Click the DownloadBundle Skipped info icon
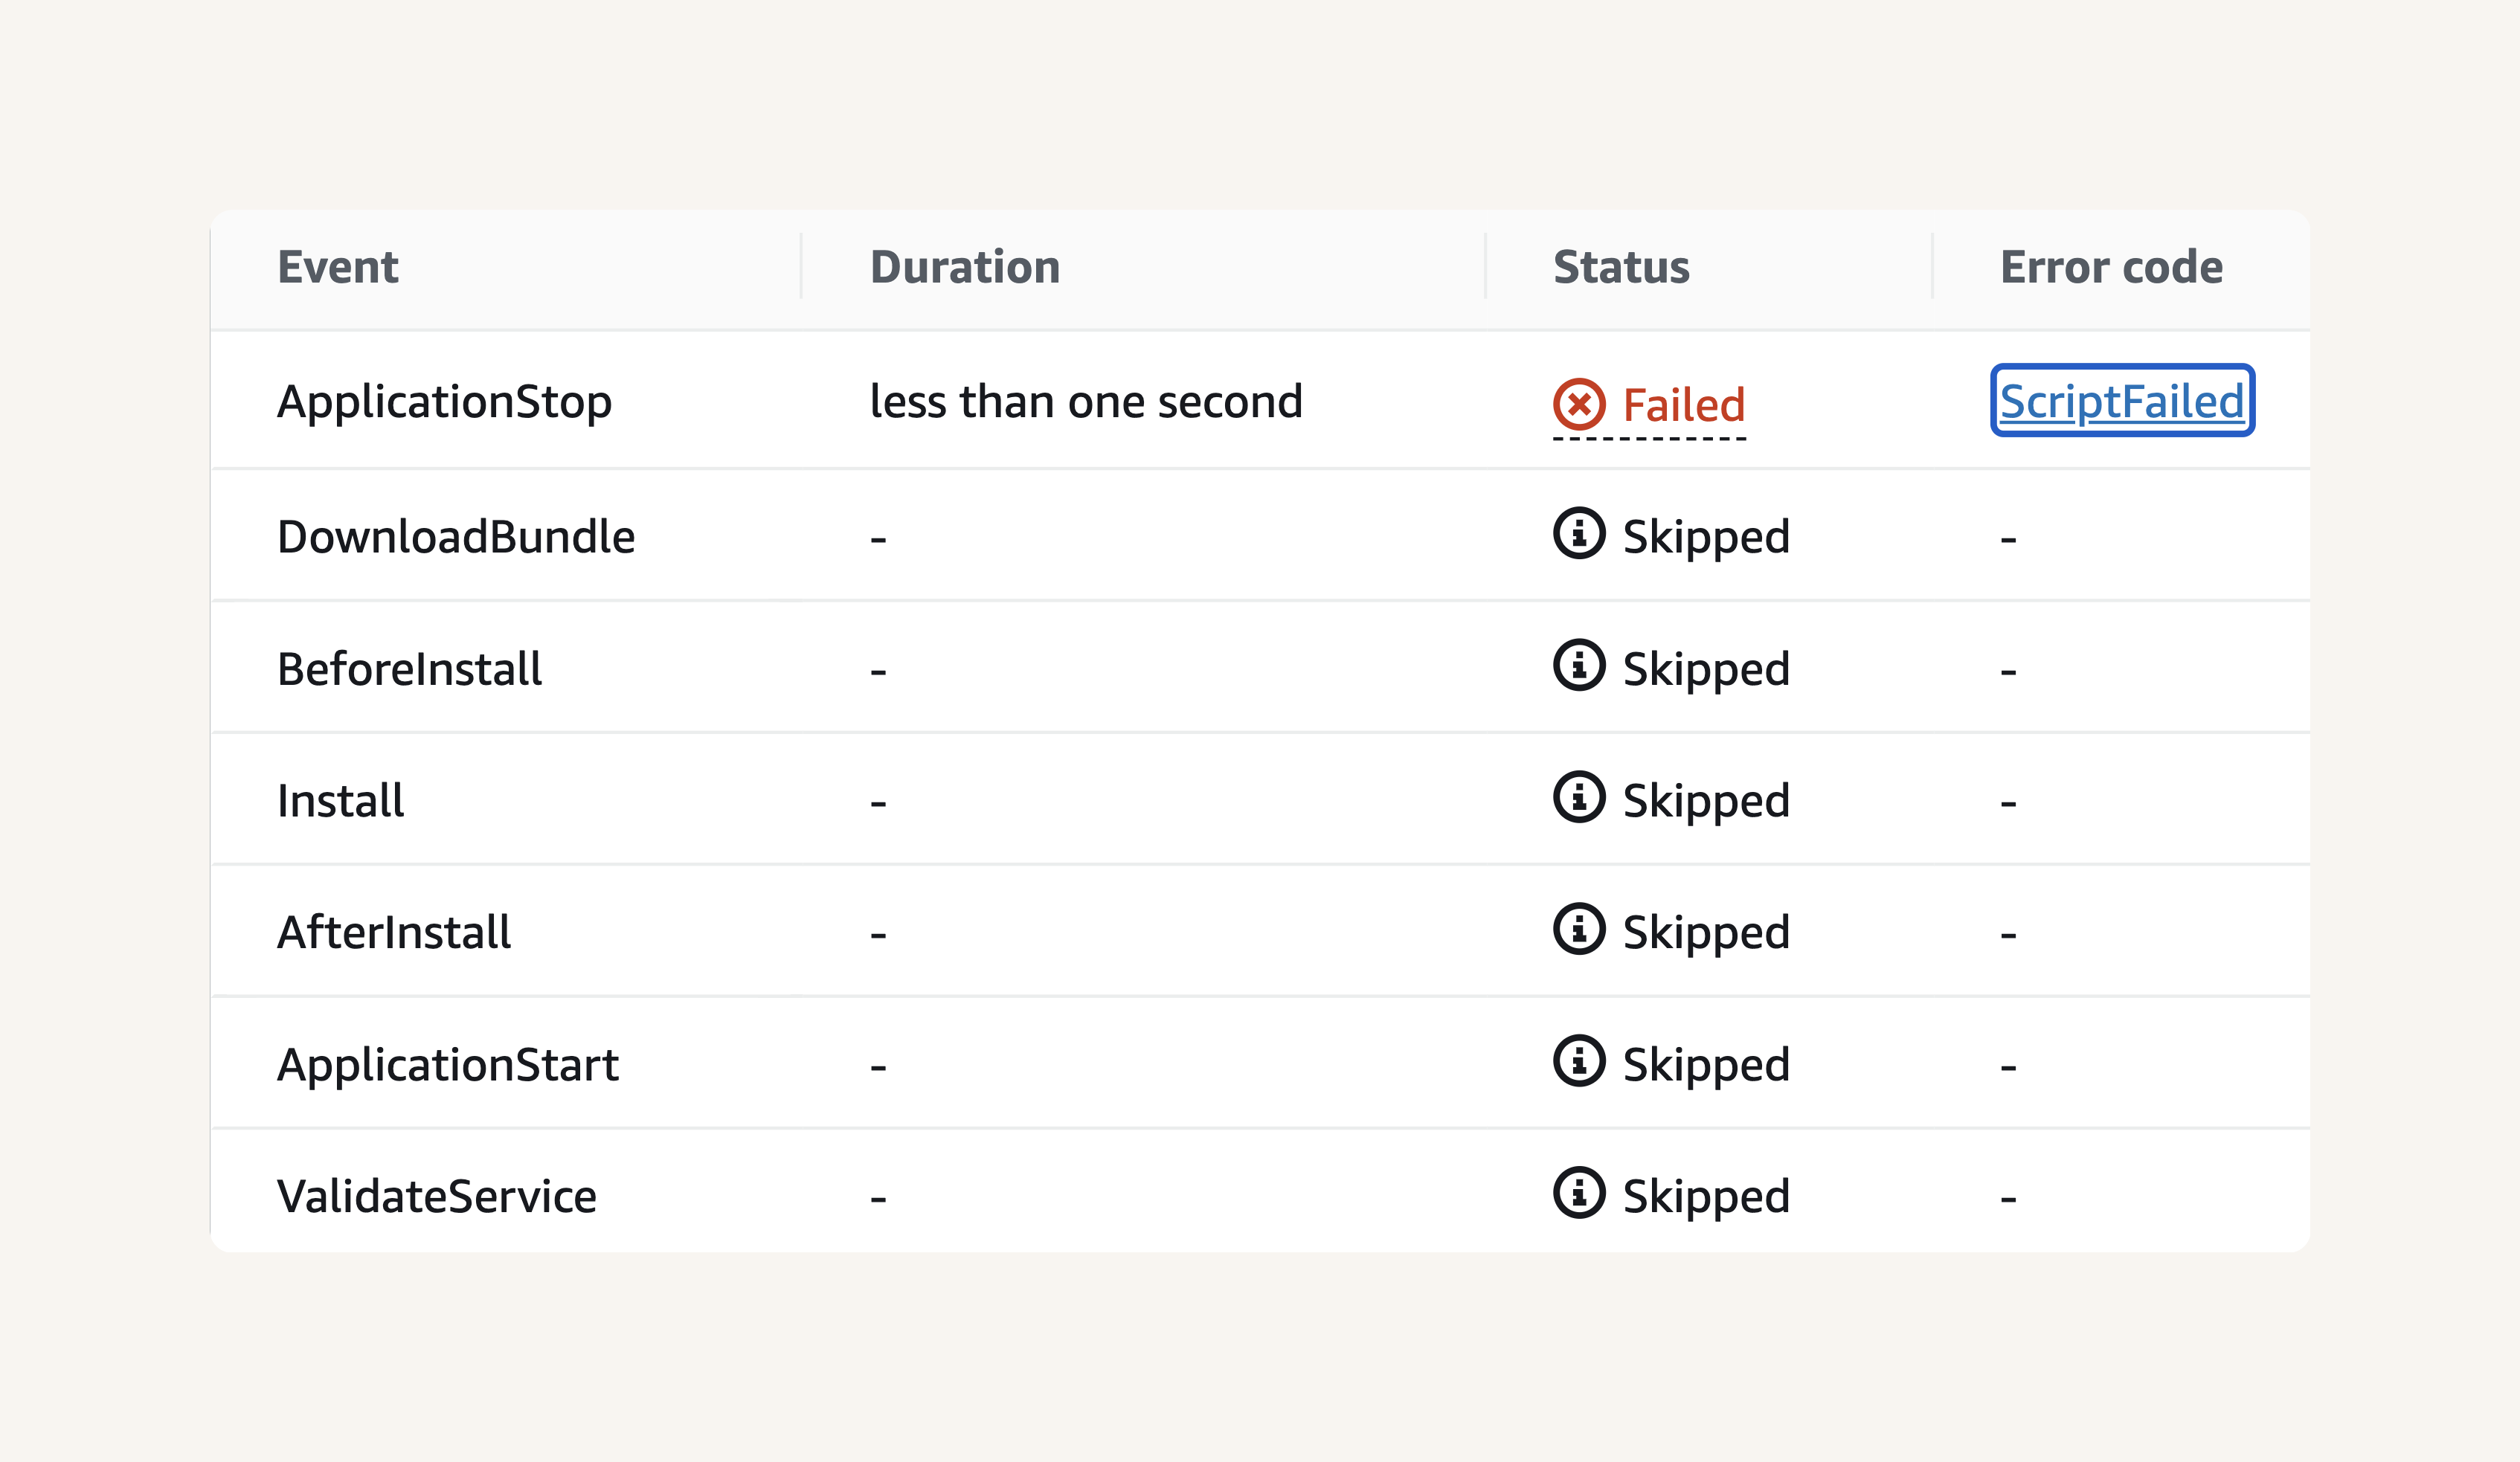The width and height of the screenshot is (2520, 1462). click(1579, 533)
